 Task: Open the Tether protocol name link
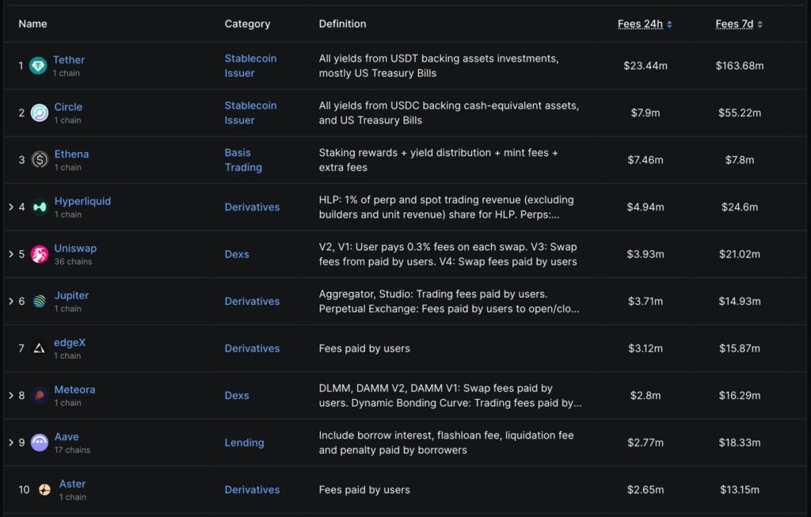click(69, 60)
